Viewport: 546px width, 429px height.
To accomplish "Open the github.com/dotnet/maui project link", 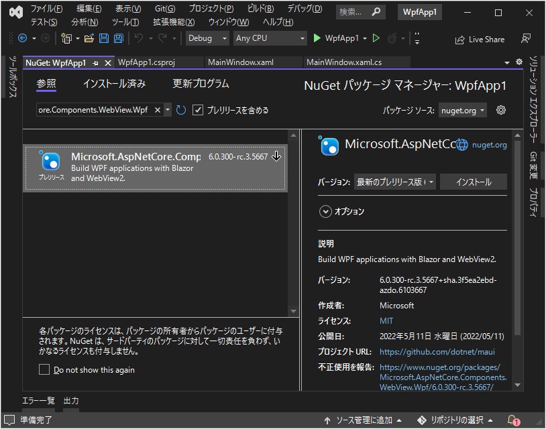I will [437, 352].
